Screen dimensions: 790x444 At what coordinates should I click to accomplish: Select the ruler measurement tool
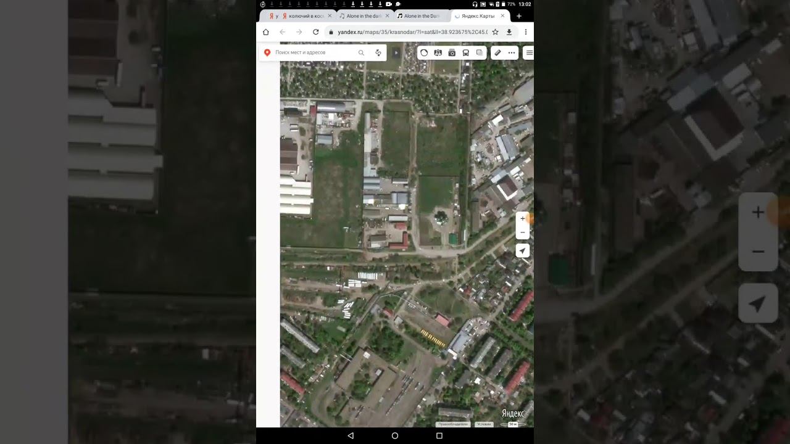[x=497, y=53]
